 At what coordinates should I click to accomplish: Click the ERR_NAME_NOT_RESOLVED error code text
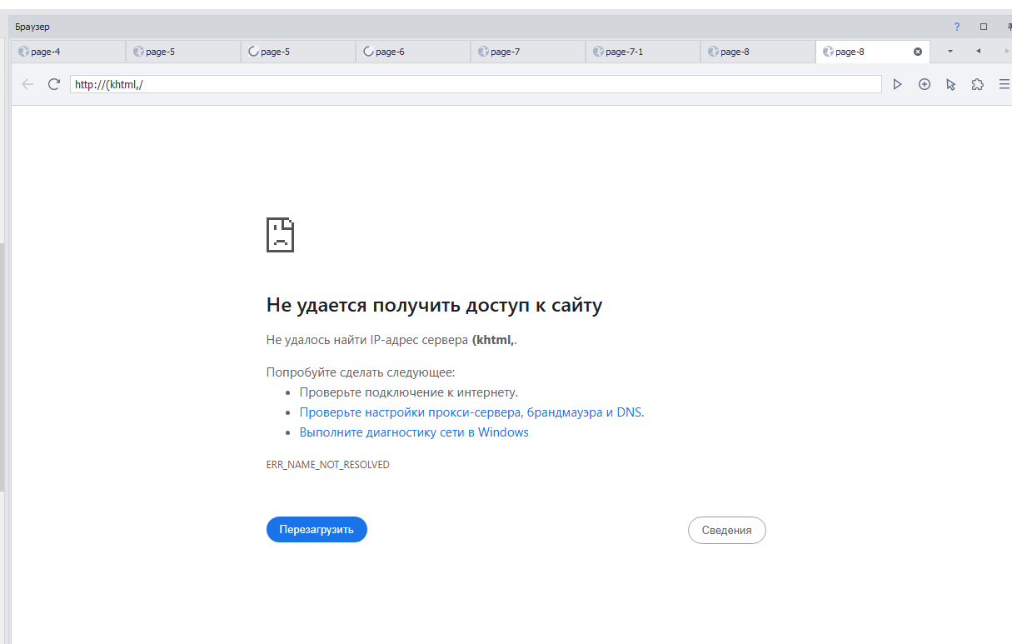tap(327, 465)
